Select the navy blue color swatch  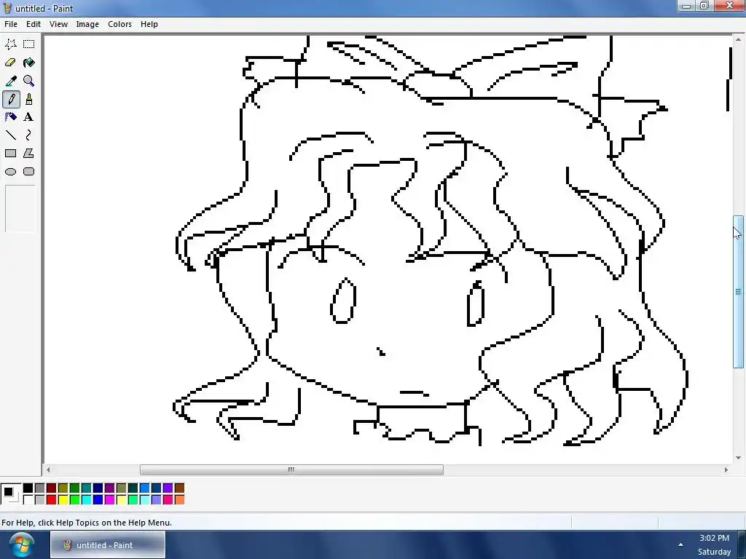98,488
